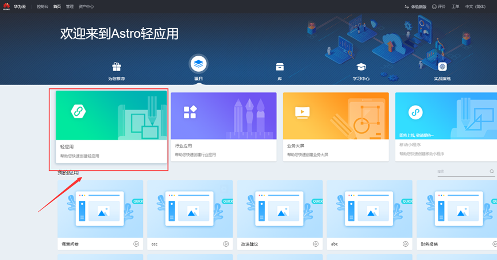
Task: Click the abc app name
Action: pos(334,244)
